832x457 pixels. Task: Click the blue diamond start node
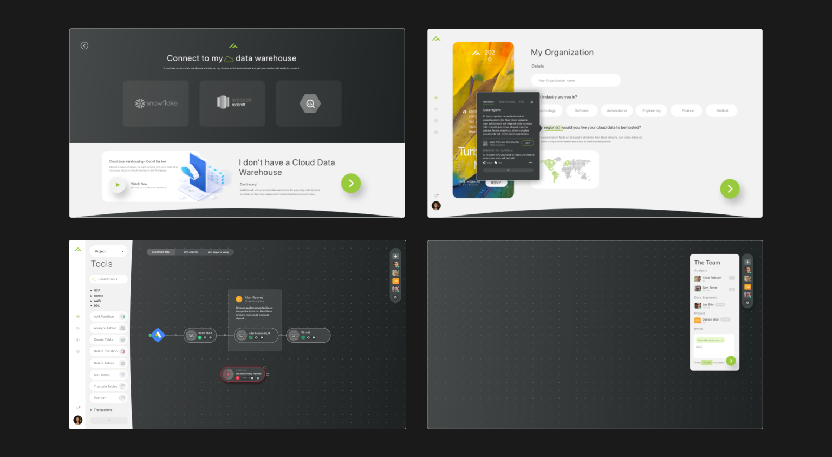[158, 335]
